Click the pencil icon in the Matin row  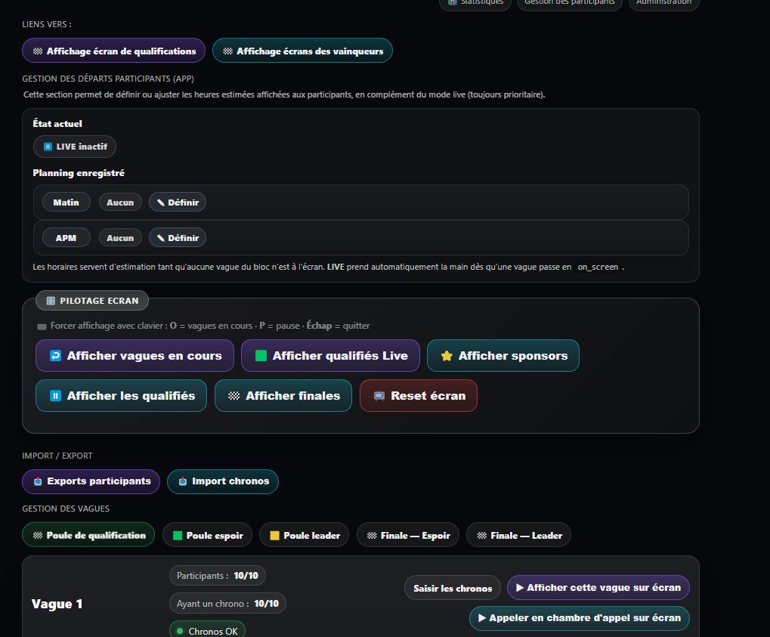coord(160,203)
